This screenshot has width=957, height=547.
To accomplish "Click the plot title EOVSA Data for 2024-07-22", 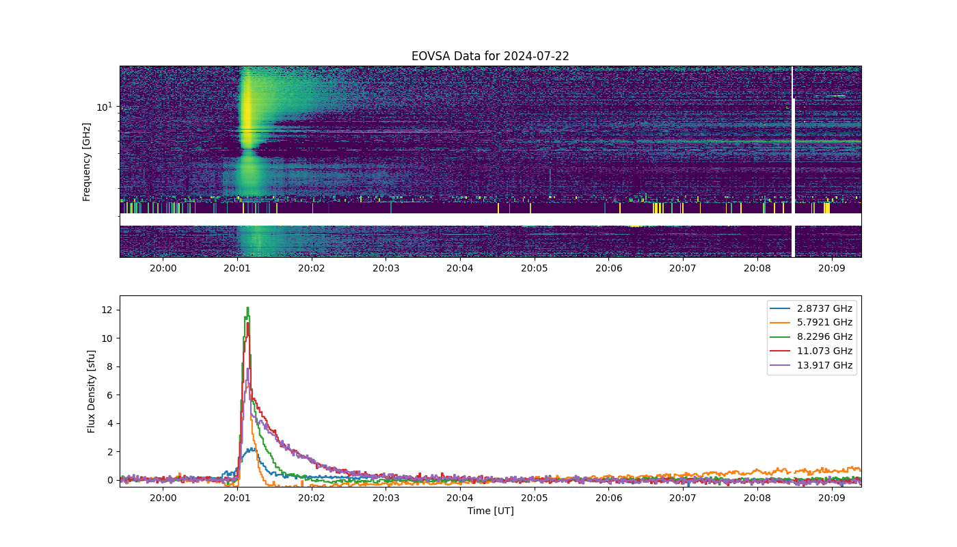I will click(x=490, y=57).
